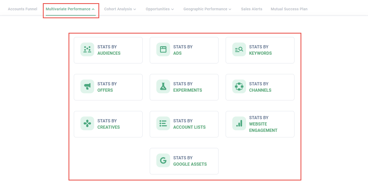Click the Creatives four-petal icon

coord(87,123)
